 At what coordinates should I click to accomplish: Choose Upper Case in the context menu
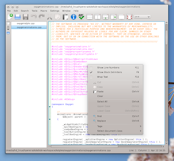(115, 106)
